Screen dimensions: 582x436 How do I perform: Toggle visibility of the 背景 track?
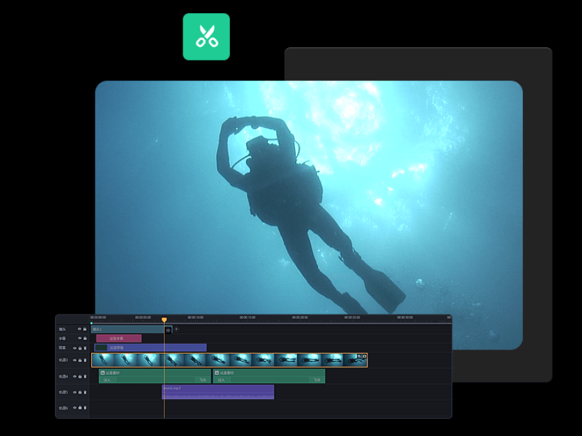pos(75,348)
